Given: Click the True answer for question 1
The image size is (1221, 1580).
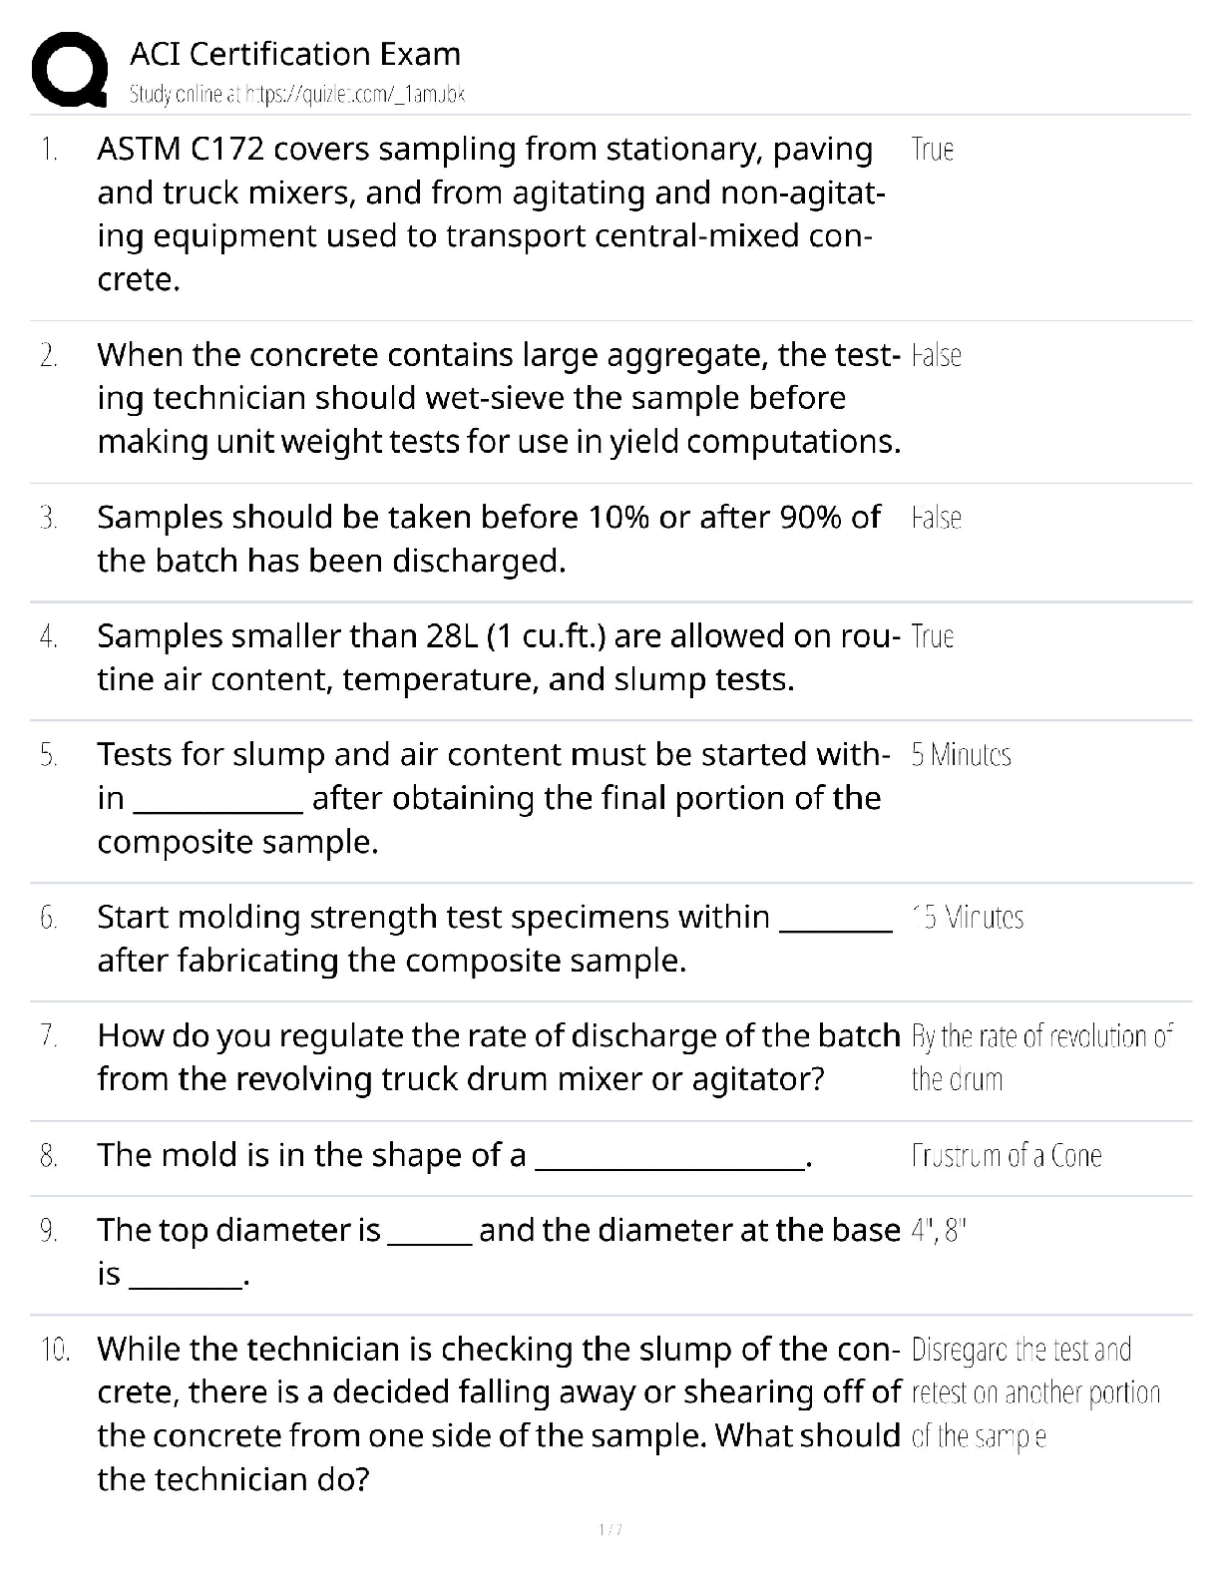Looking at the screenshot, I should coord(933,150).
